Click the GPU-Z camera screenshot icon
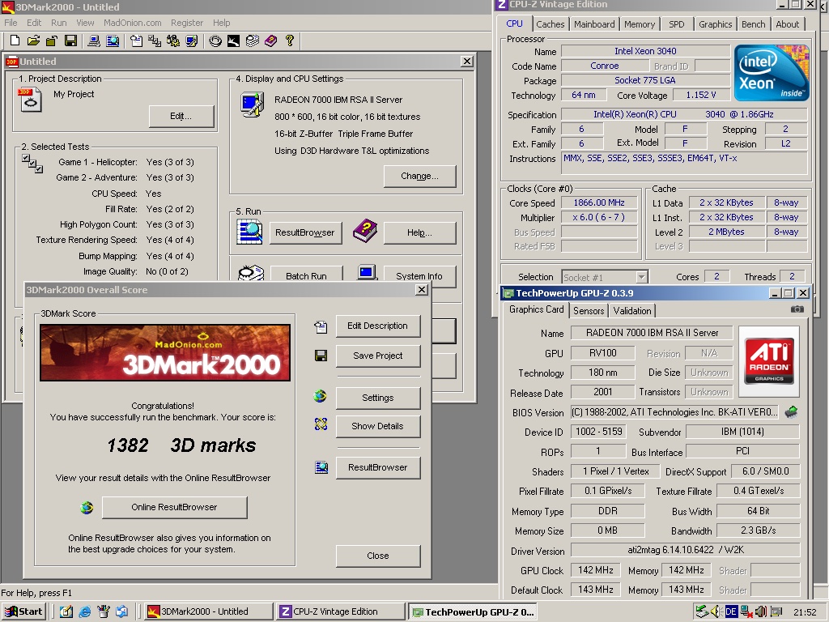The width and height of the screenshot is (829, 622). point(797,309)
